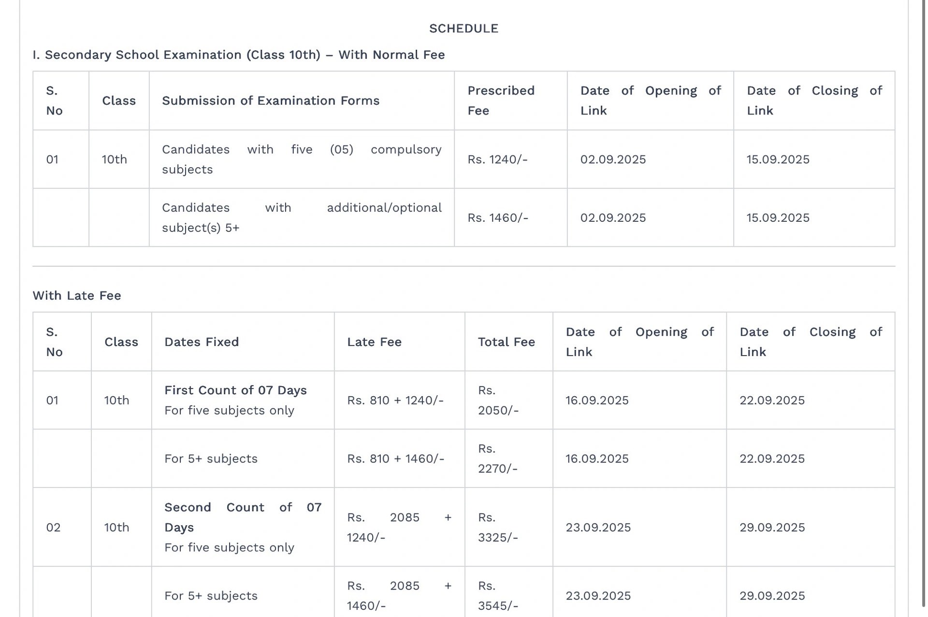Click the "Dates Fixed" column header

click(201, 342)
